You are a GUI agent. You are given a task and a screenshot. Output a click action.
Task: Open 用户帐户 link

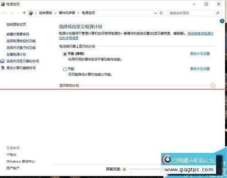click(13, 168)
